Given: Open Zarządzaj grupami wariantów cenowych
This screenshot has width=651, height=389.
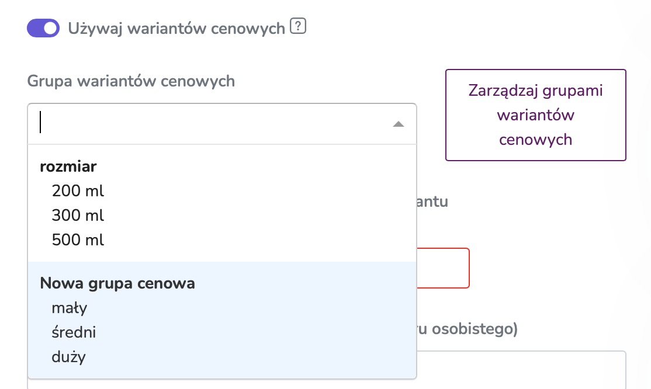Looking at the screenshot, I should pos(535,115).
